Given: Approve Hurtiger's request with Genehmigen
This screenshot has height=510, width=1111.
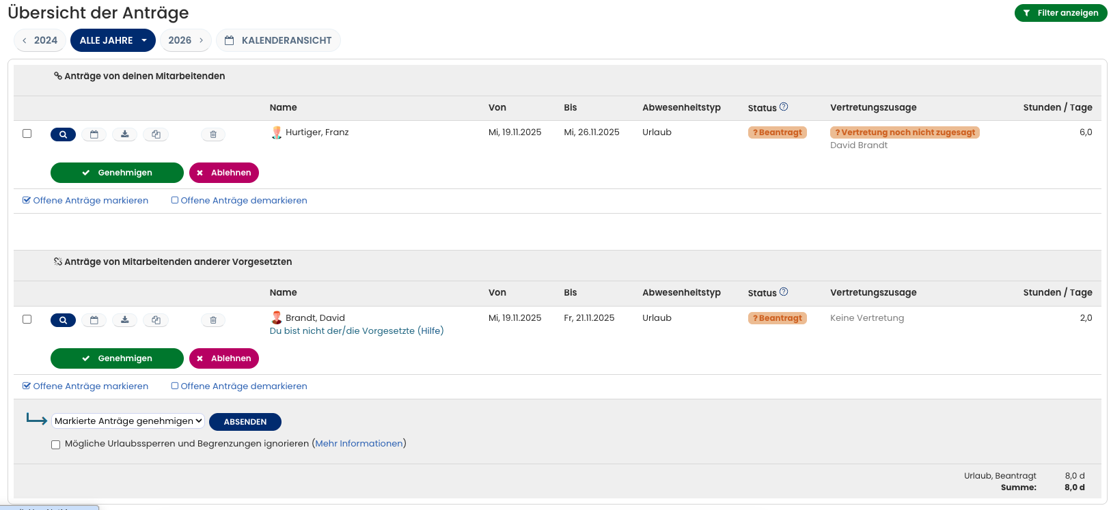Looking at the screenshot, I should coord(117,173).
